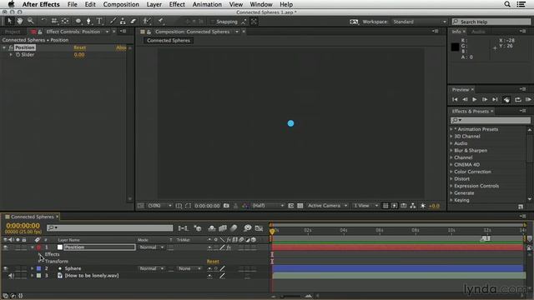Open the Effect menu

click(x=177, y=4)
